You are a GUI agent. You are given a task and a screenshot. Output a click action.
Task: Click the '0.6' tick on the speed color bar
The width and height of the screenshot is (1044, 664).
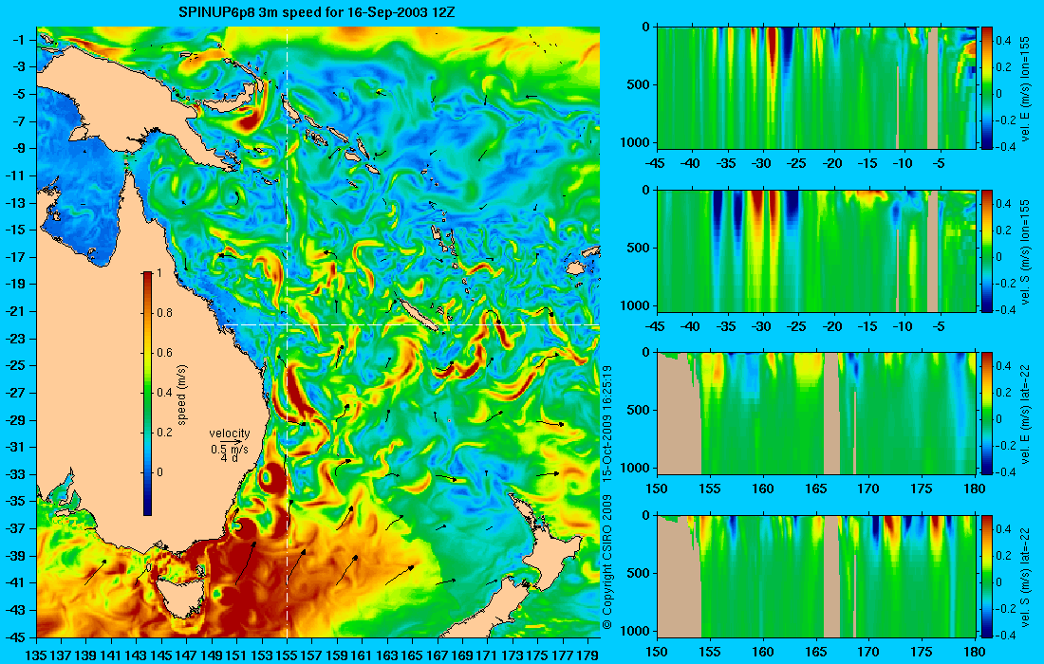tap(164, 353)
